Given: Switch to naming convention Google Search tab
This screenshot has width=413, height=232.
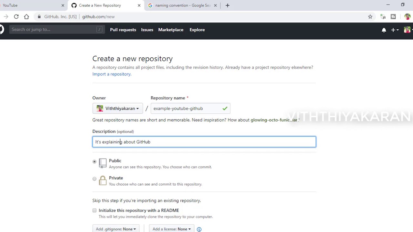Looking at the screenshot, I should click(x=182, y=5).
